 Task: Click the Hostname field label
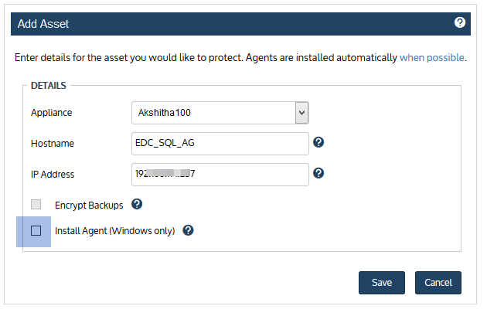click(53, 144)
